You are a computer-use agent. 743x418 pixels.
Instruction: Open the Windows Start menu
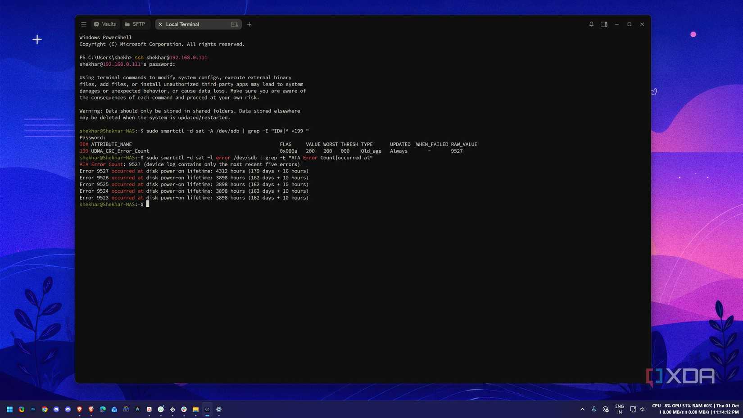[x=9, y=409]
